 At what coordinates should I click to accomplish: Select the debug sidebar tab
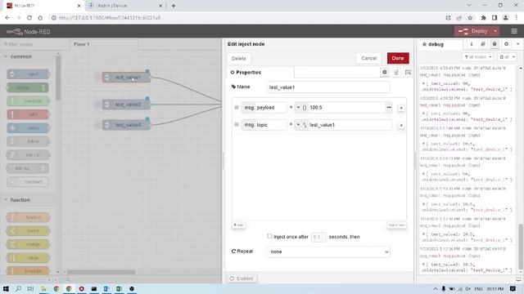[x=440, y=44]
